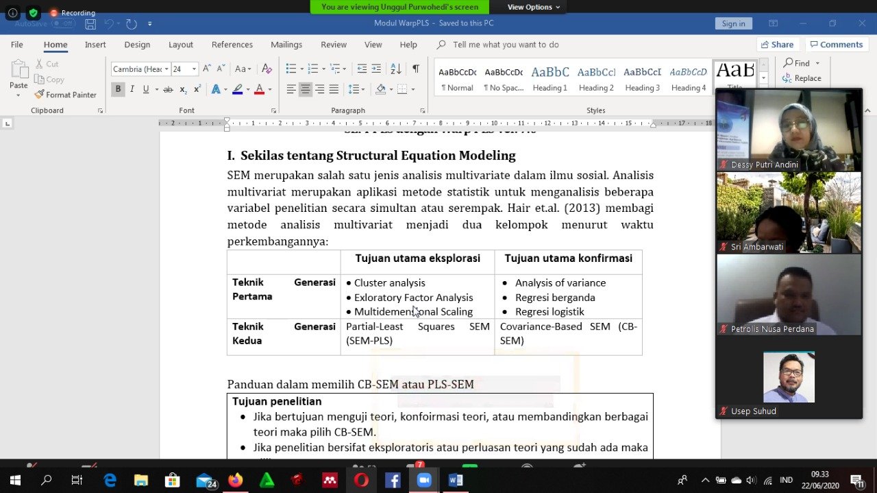Toggle strikethrough formatting
The image size is (877, 493).
point(168,89)
